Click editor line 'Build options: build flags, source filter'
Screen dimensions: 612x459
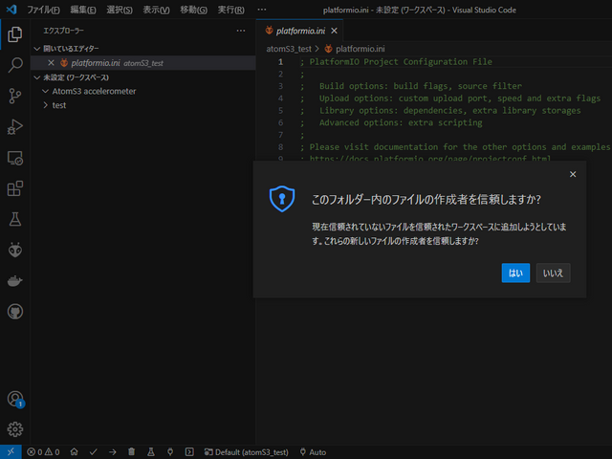pyautogui.click(x=410, y=86)
